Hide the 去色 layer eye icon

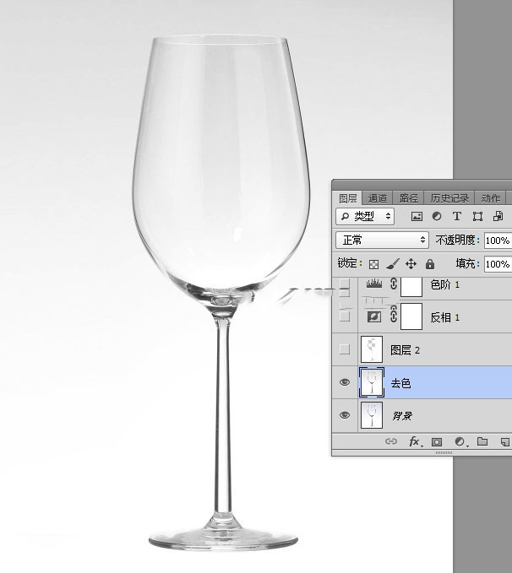click(x=345, y=382)
